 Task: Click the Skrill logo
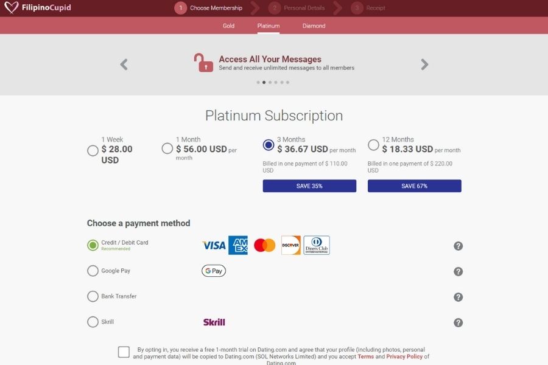tap(214, 322)
